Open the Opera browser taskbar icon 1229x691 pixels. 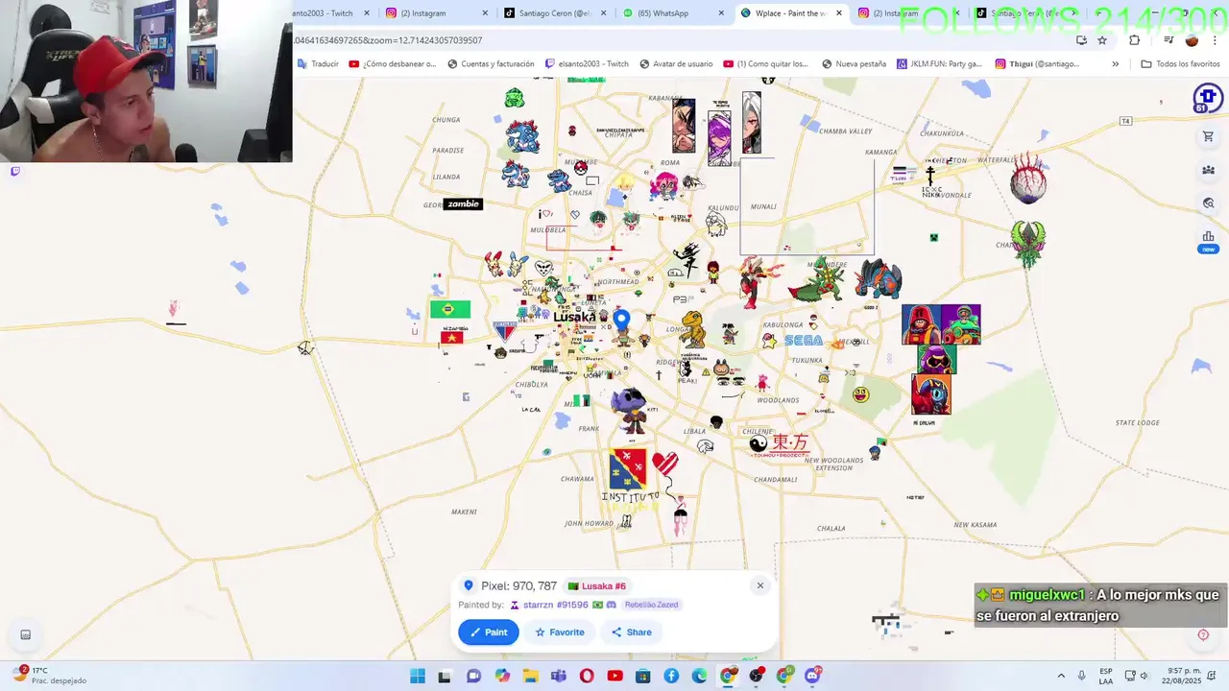(x=587, y=676)
